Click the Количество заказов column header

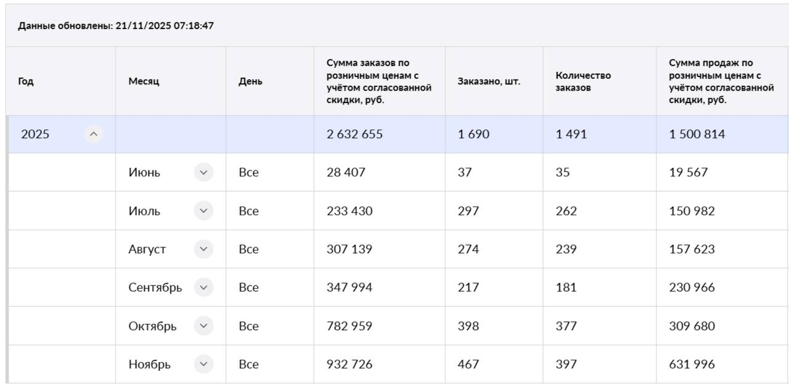coord(583,81)
